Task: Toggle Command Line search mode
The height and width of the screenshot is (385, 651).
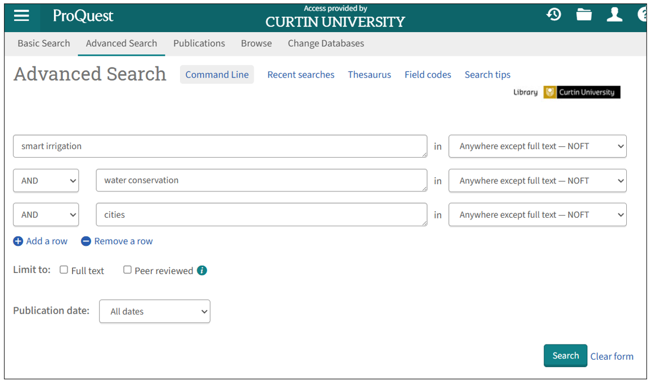Action: 217,74
